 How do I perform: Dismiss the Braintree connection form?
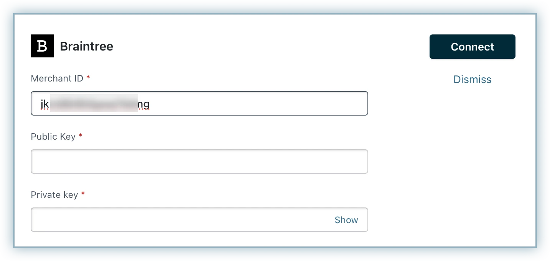coord(472,79)
